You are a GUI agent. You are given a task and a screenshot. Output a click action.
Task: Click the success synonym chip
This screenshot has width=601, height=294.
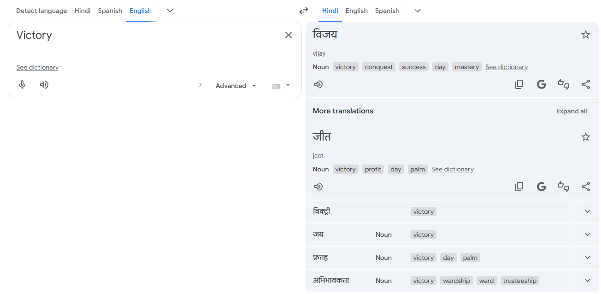(x=414, y=67)
